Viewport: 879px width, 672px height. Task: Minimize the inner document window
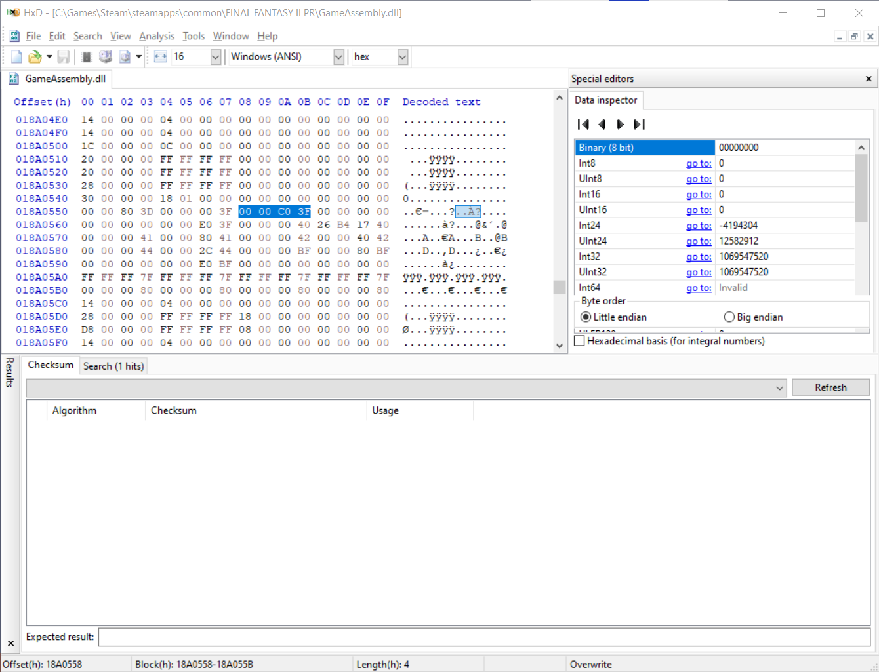(840, 37)
